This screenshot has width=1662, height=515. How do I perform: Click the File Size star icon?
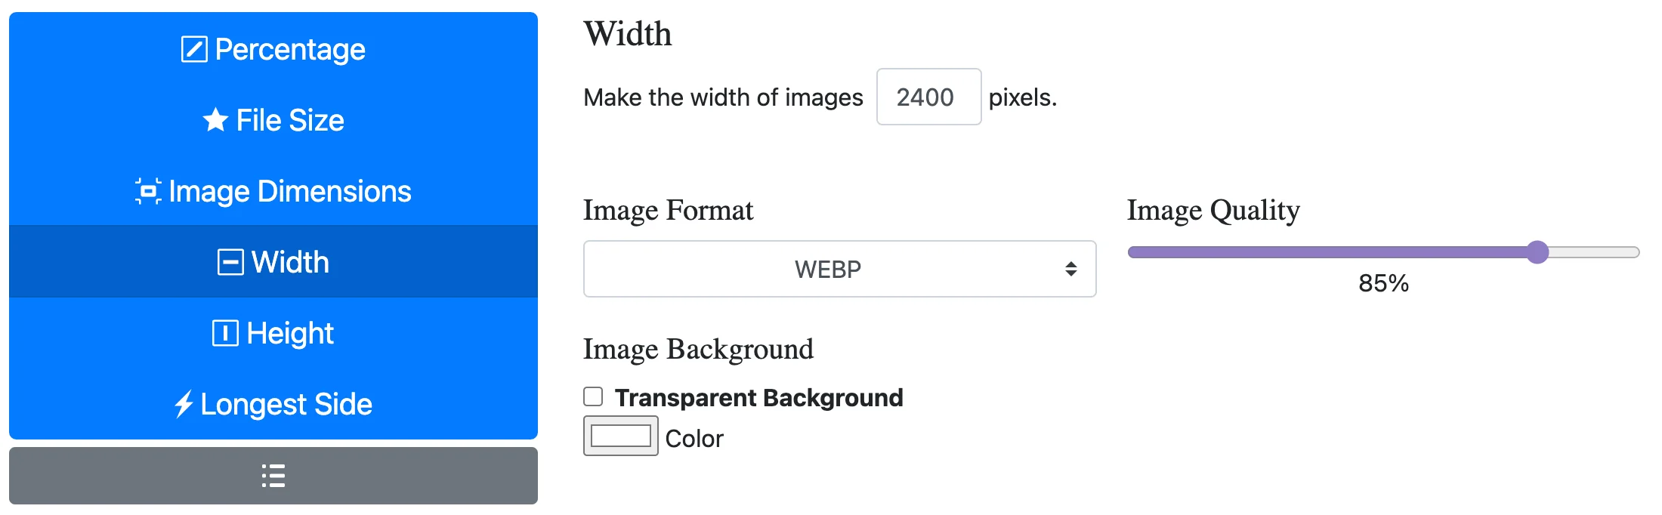(215, 120)
